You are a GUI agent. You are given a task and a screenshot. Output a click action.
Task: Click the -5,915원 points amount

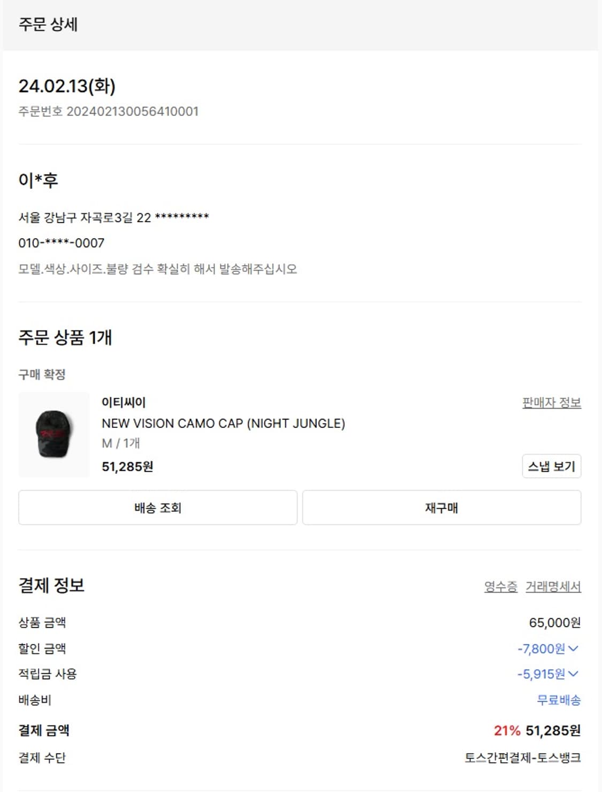click(x=541, y=674)
